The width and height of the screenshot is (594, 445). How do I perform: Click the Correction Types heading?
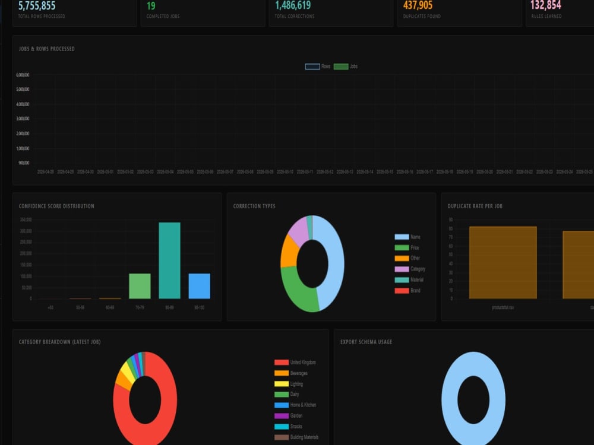(254, 206)
